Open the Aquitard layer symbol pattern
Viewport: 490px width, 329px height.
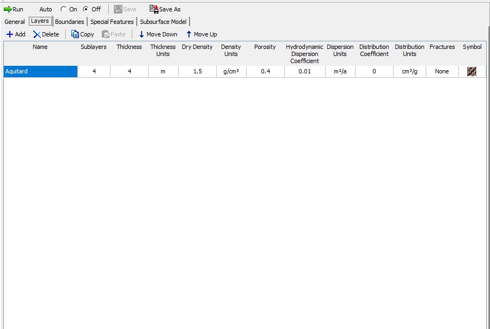click(x=471, y=71)
